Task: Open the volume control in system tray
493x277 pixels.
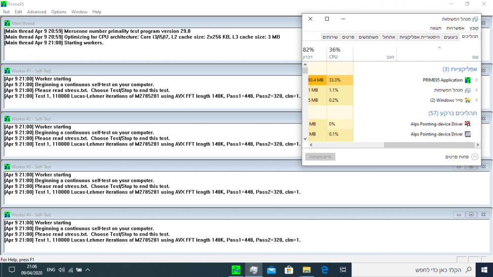Action: point(62,270)
